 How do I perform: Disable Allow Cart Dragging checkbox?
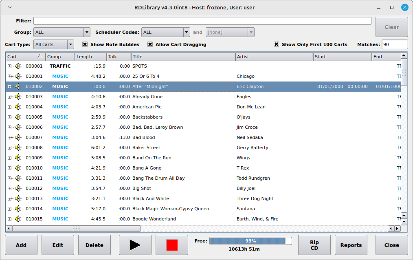[150, 44]
